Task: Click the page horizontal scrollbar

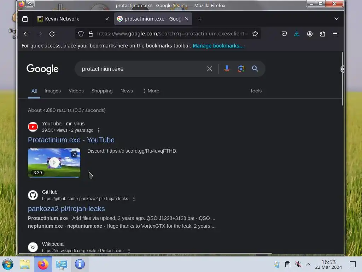Action: coord(145,254)
